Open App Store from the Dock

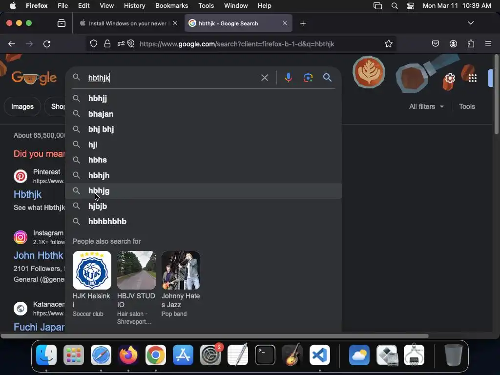pyautogui.click(x=183, y=355)
